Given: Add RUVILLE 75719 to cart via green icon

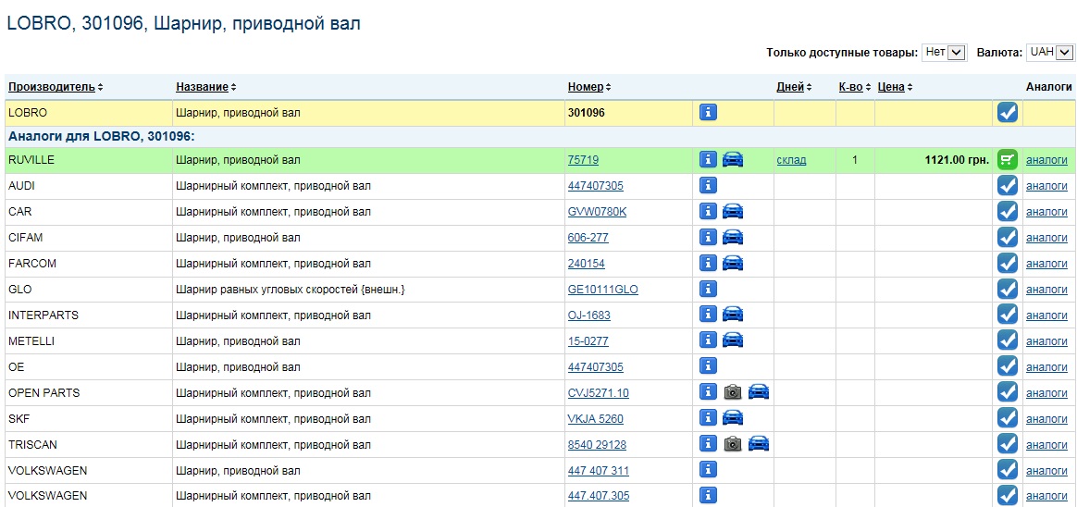Looking at the screenshot, I should [x=1008, y=159].
